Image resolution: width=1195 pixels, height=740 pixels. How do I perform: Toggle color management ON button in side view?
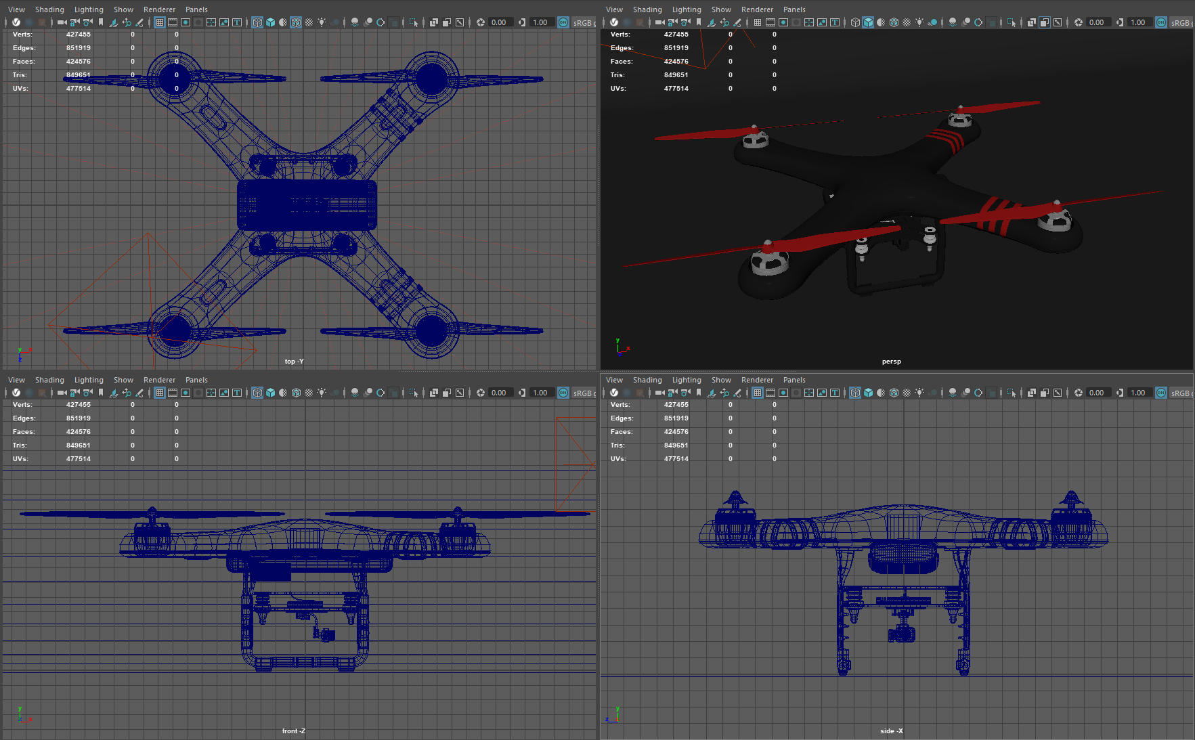click(1160, 393)
